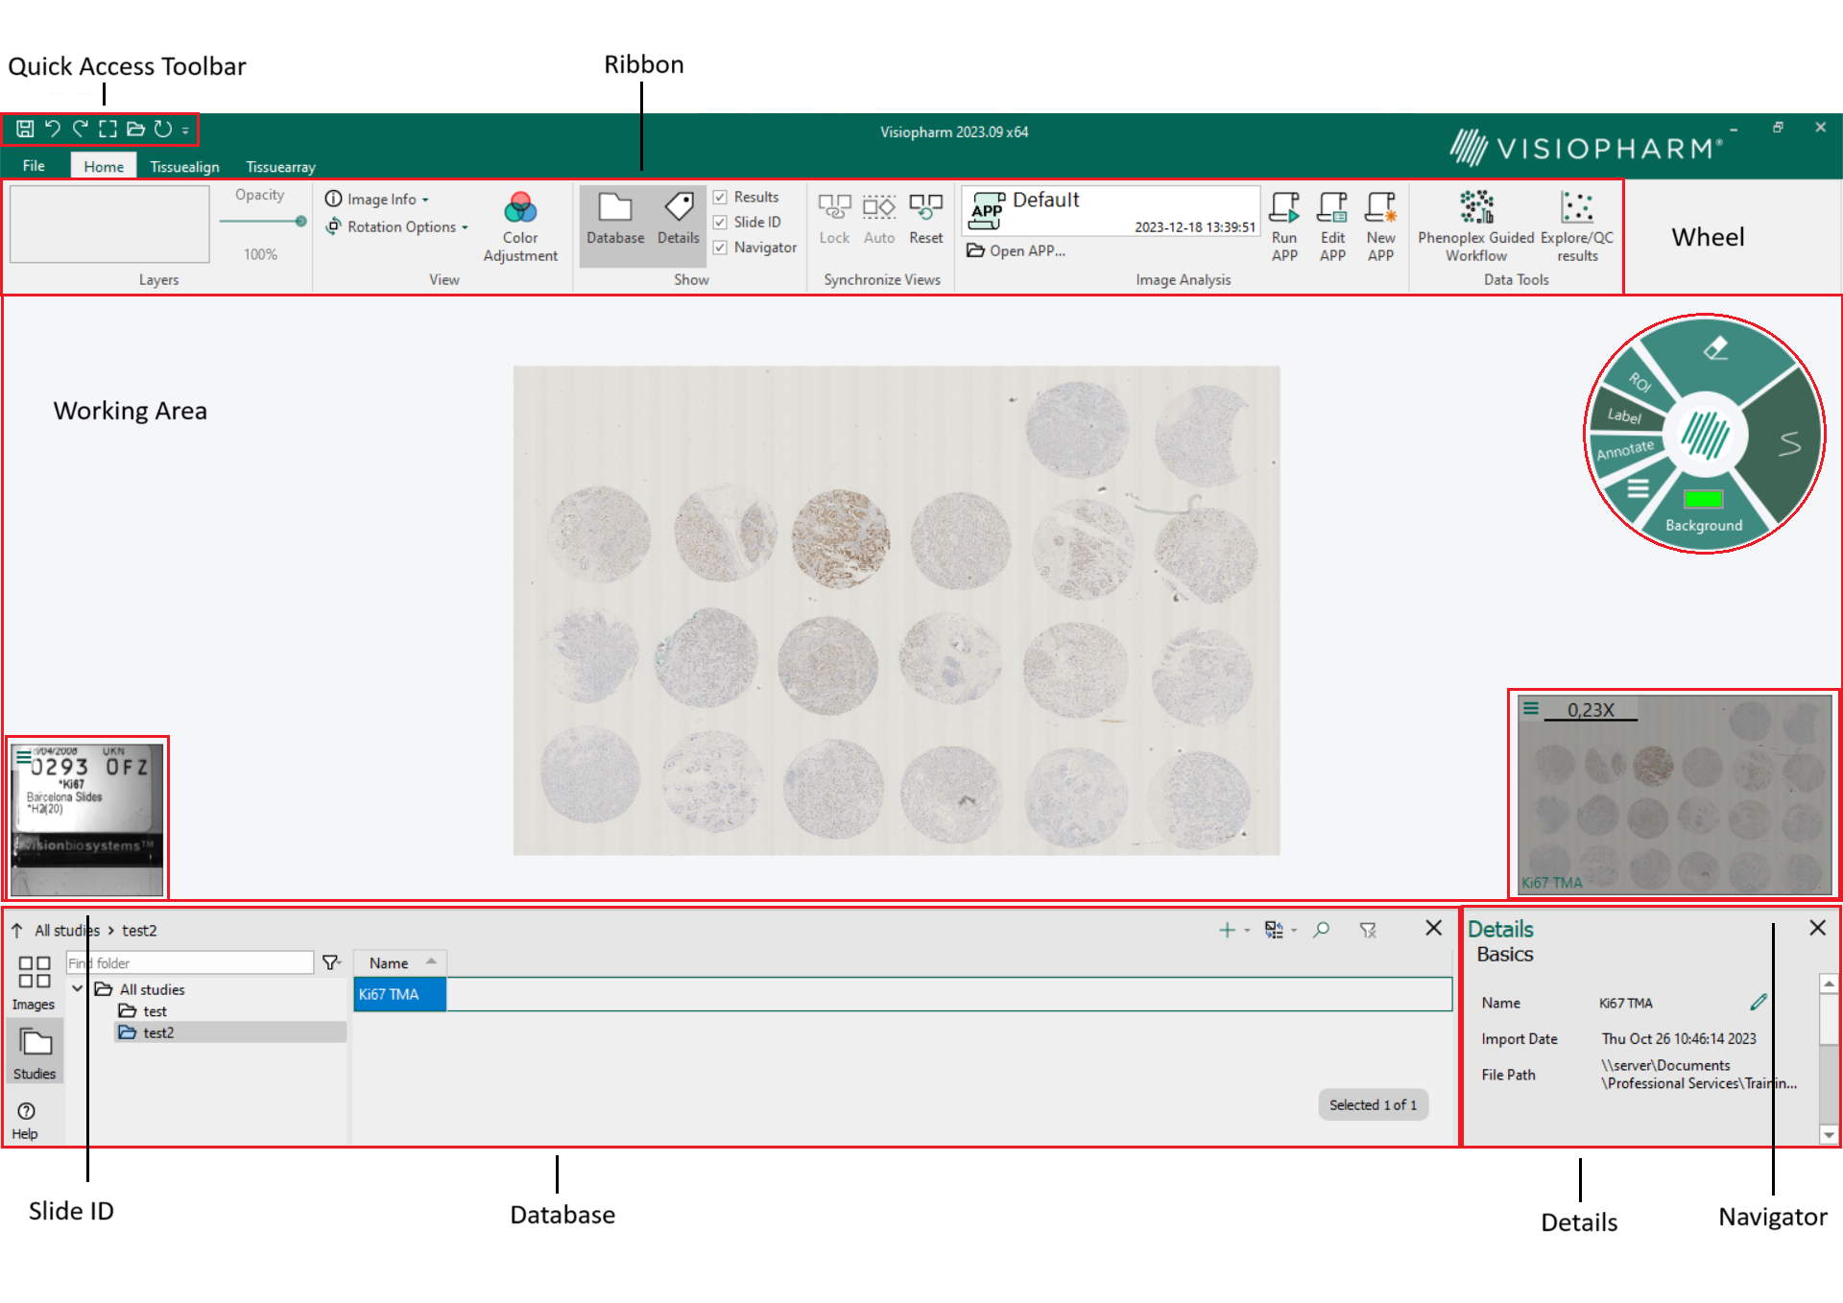Uncheck the Slide ID checkbox
The height and width of the screenshot is (1303, 1843).
720,222
